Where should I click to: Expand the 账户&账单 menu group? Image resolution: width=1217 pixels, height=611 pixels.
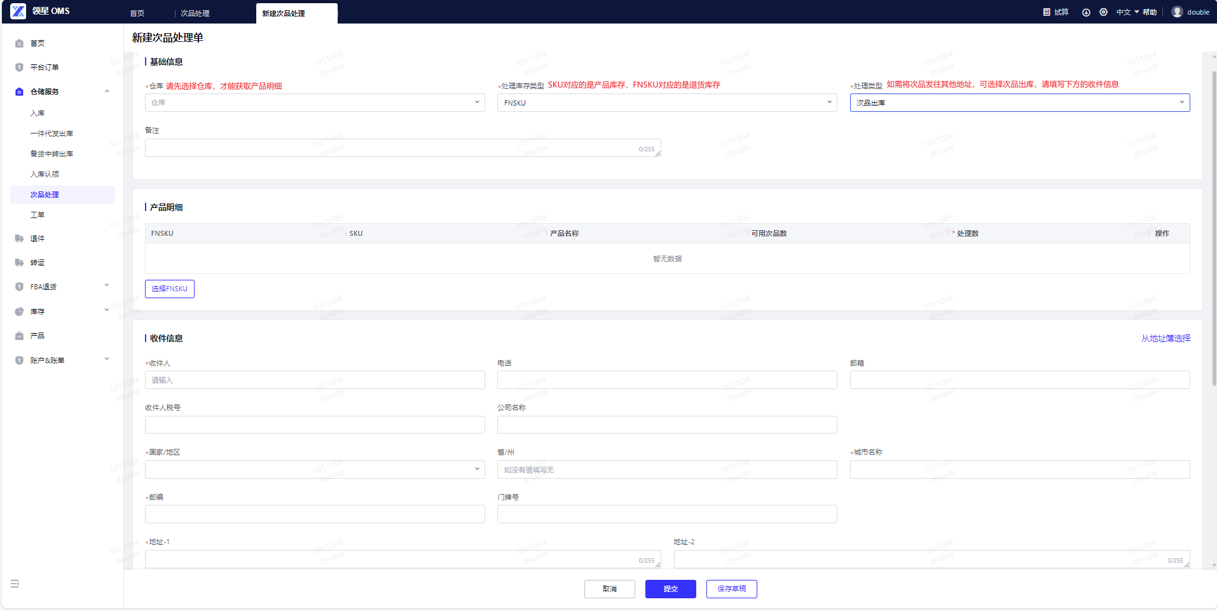coord(107,359)
